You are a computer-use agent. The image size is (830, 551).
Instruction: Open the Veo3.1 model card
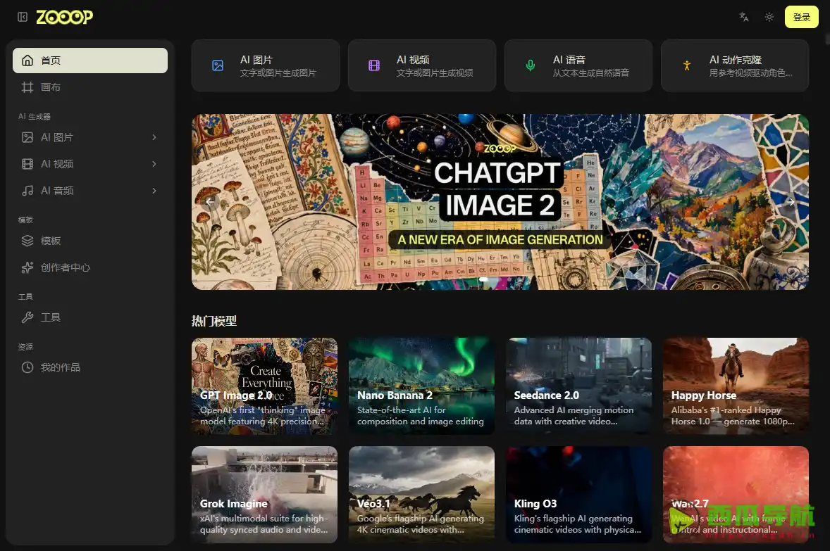(x=421, y=495)
